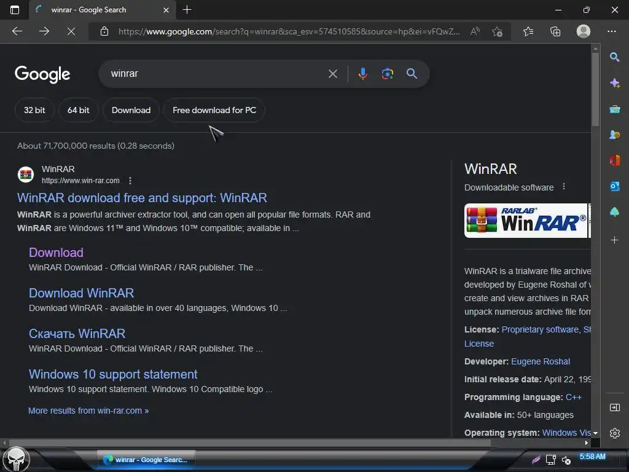This screenshot has height=472, width=629.
Task: Open C++ programming language link
Action: pos(573,398)
